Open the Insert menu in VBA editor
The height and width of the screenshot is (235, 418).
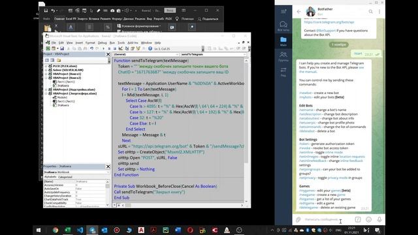click(79, 42)
